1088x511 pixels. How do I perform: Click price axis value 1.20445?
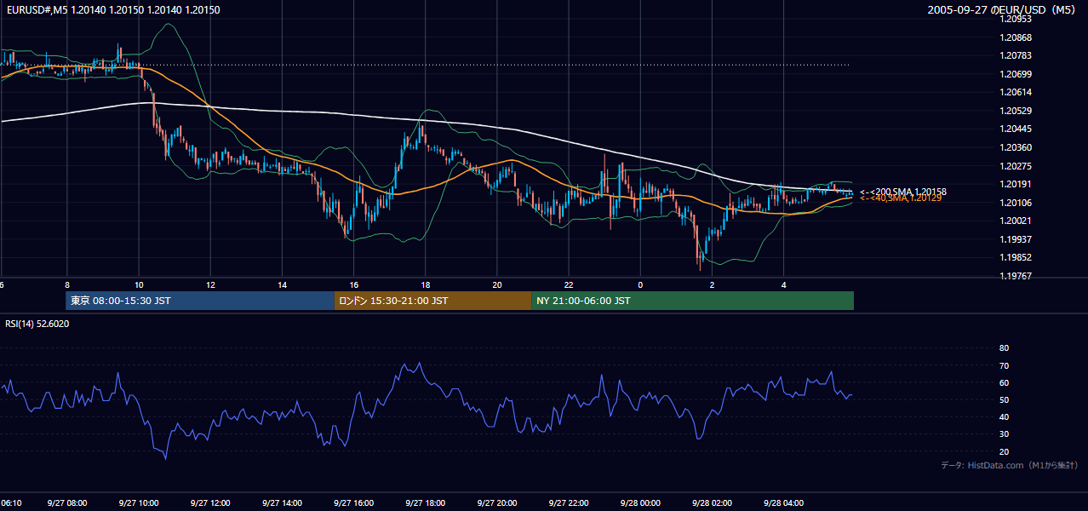pyautogui.click(x=1016, y=129)
